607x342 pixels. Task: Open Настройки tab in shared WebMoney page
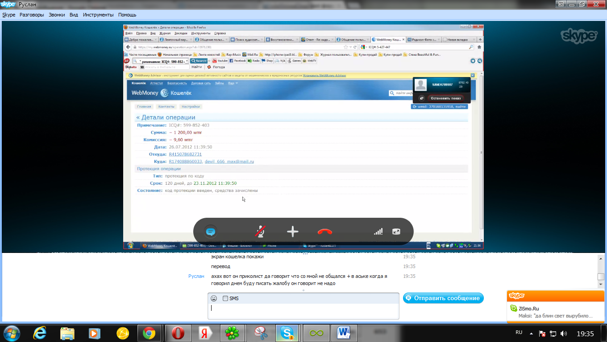pos(191,106)
